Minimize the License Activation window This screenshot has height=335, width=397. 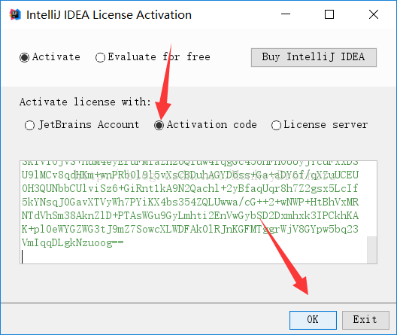[x=286, y=14]
